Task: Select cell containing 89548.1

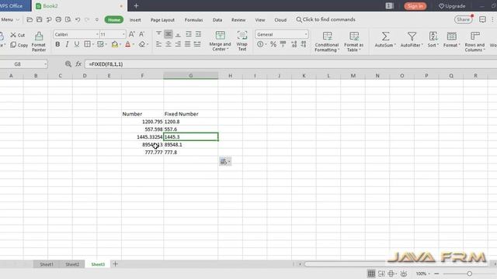Action: point(191,145)
